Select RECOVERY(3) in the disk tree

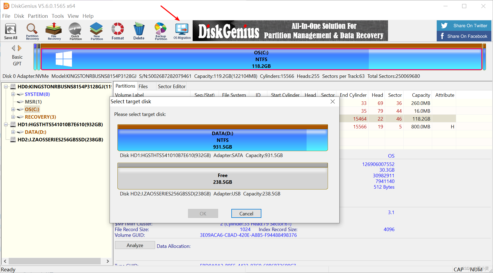pos(40,117)
